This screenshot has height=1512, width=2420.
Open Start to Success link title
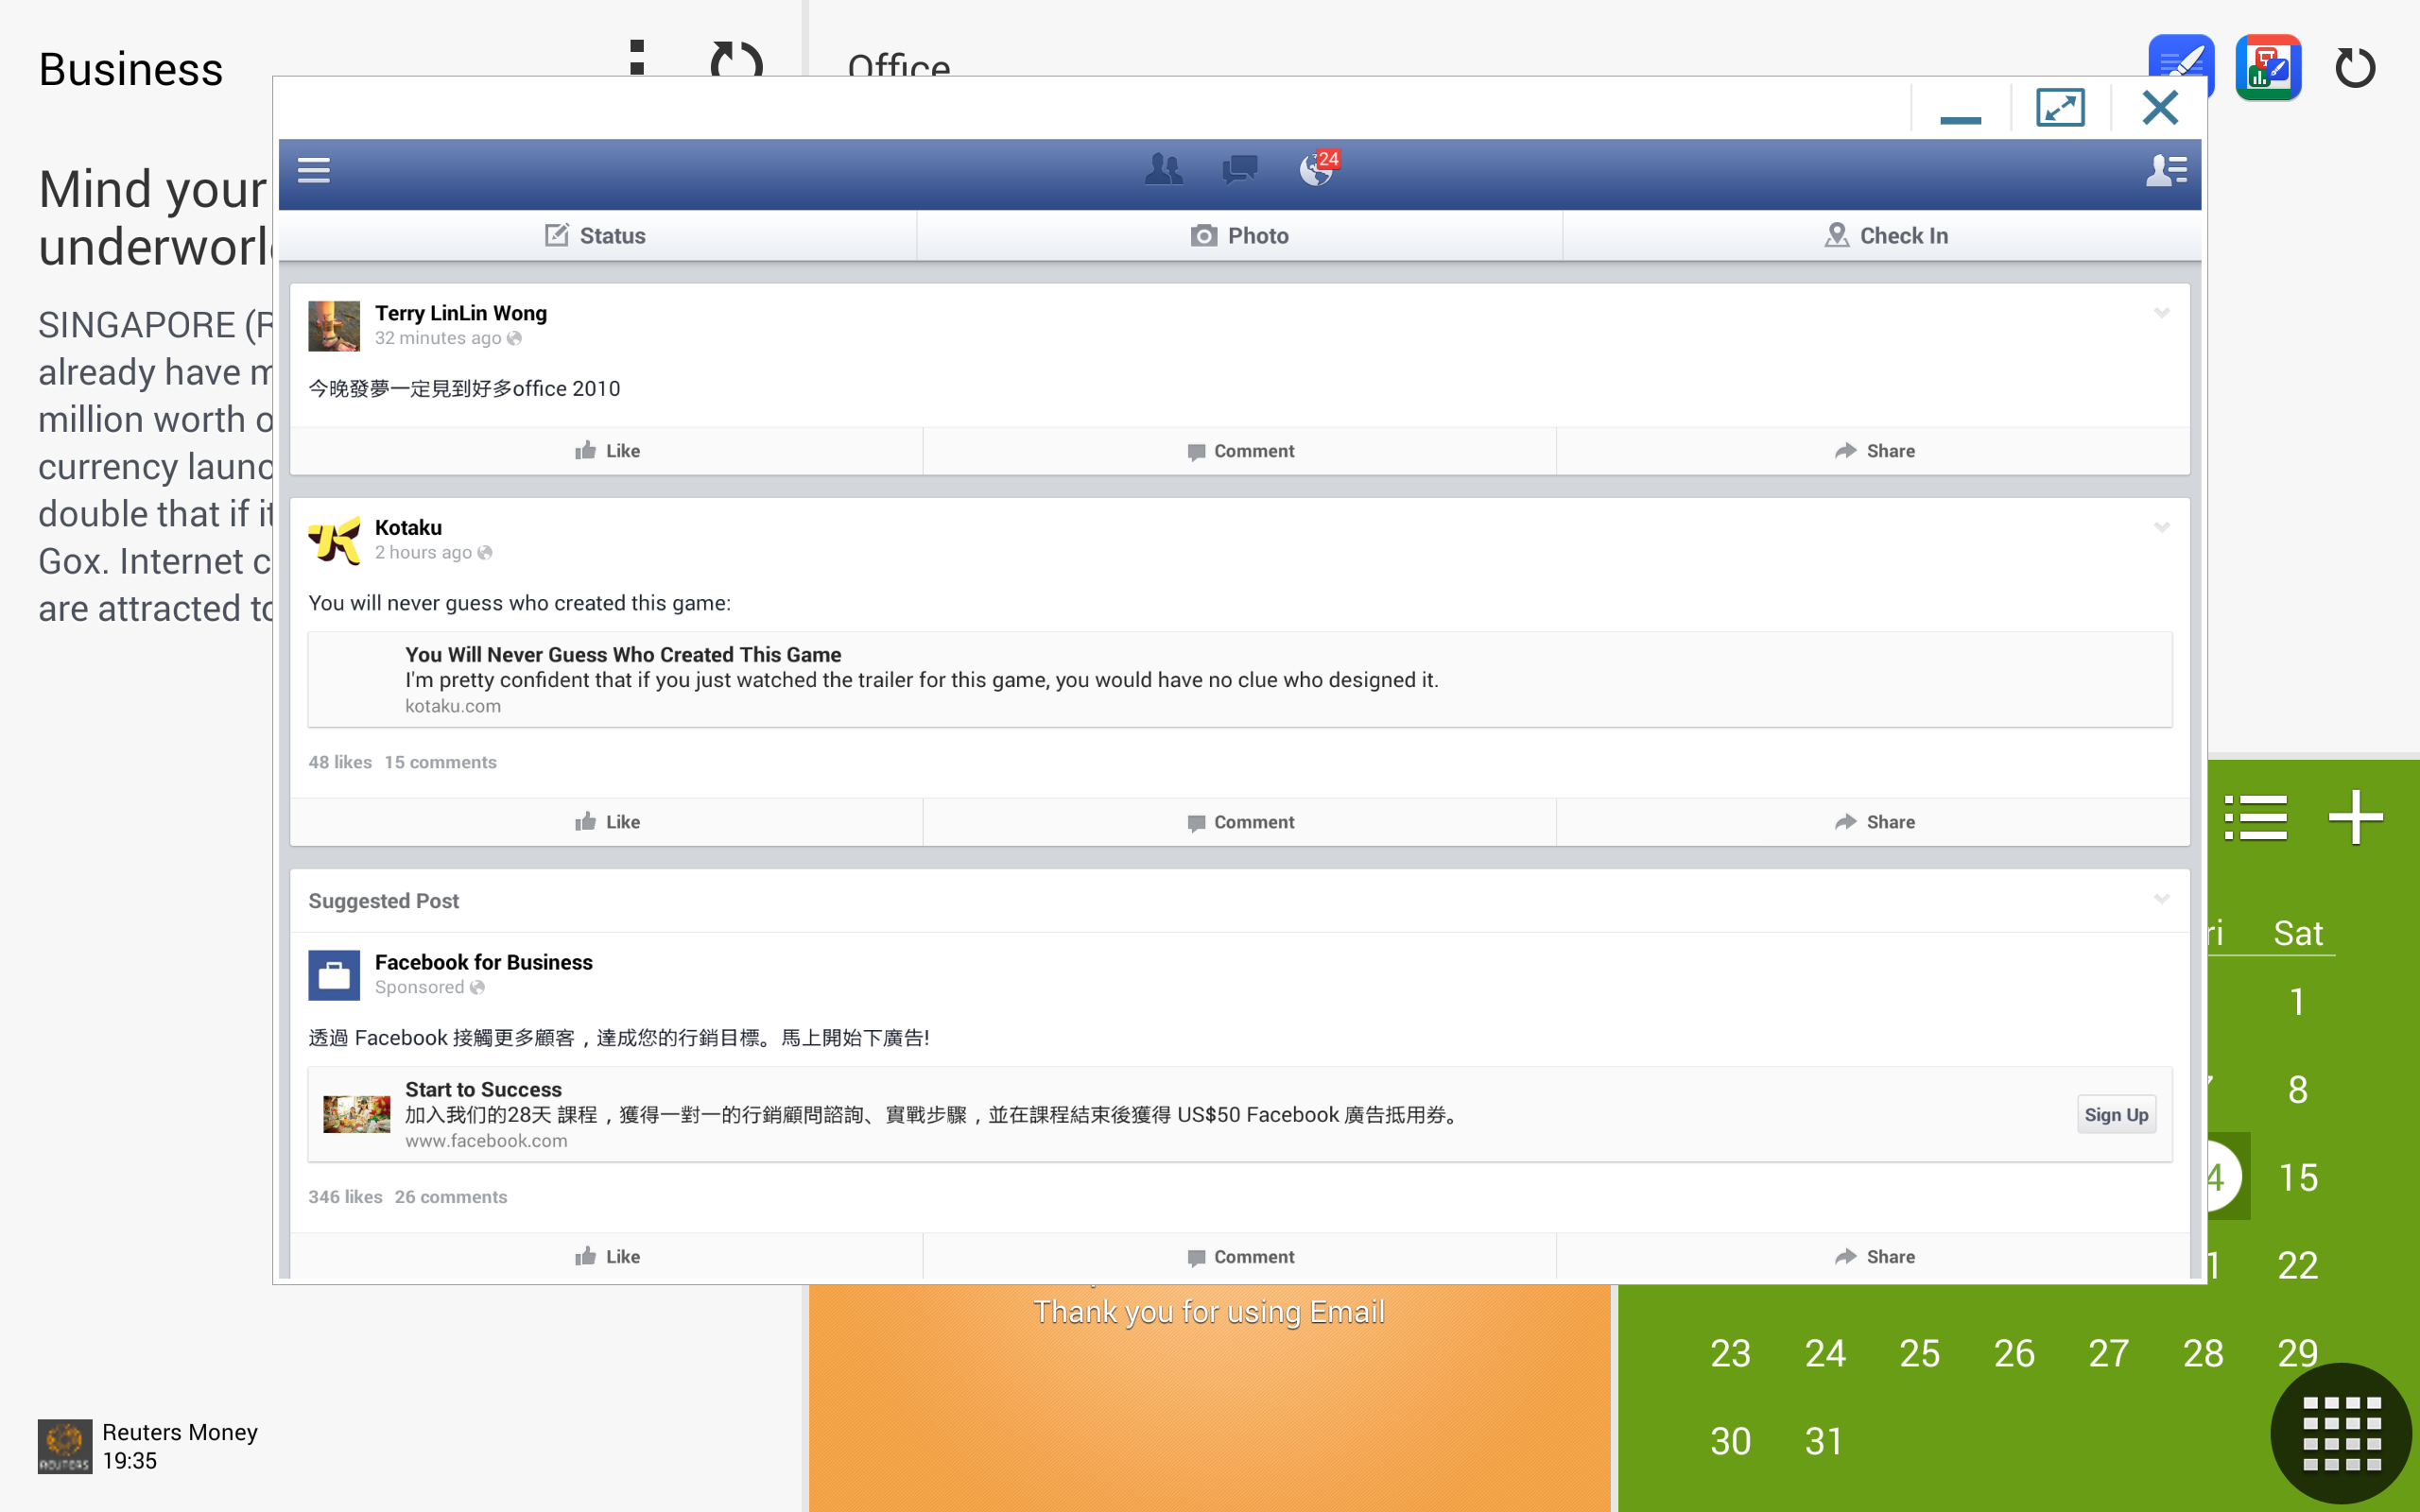coord(483,1089)
